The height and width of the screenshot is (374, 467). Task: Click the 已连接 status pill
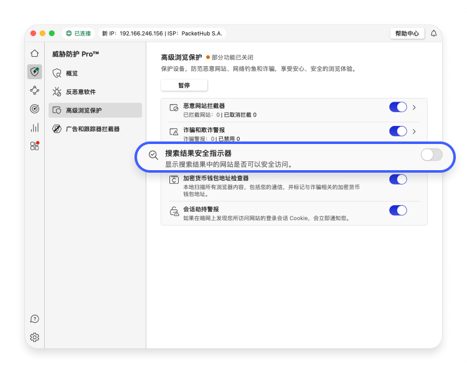pyautogui.click(x=78, y=34)
